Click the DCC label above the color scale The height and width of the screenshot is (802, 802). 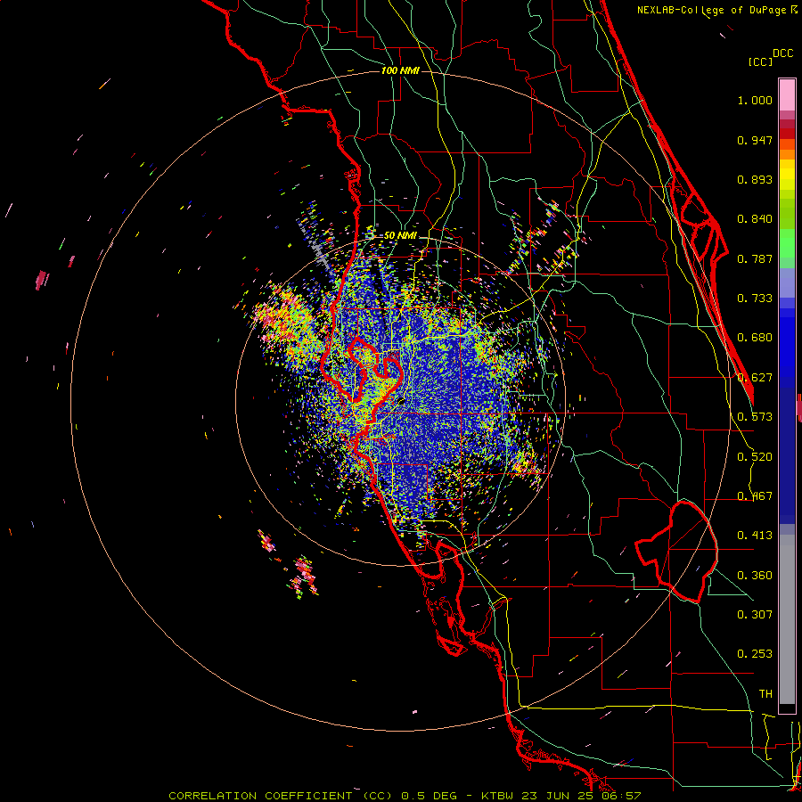783,53
